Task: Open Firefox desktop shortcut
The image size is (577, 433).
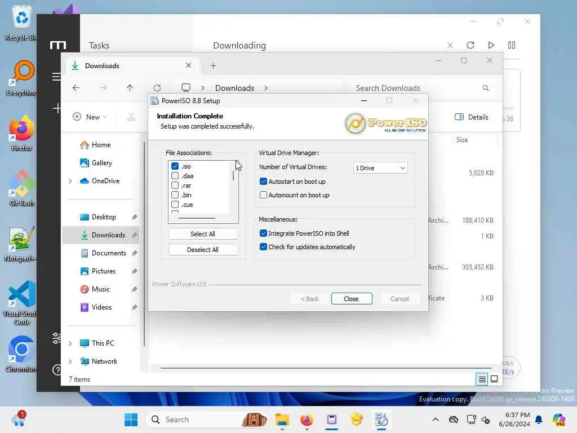Action: point(21,133)
